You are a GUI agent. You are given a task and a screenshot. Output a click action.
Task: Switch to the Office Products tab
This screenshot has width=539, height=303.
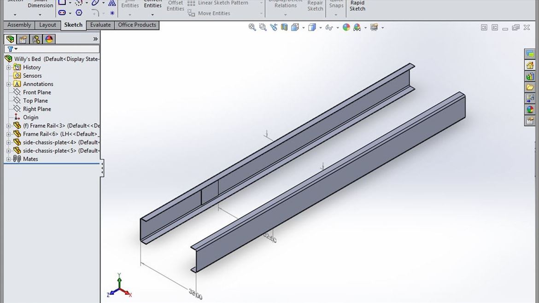[x=137, y=25]
